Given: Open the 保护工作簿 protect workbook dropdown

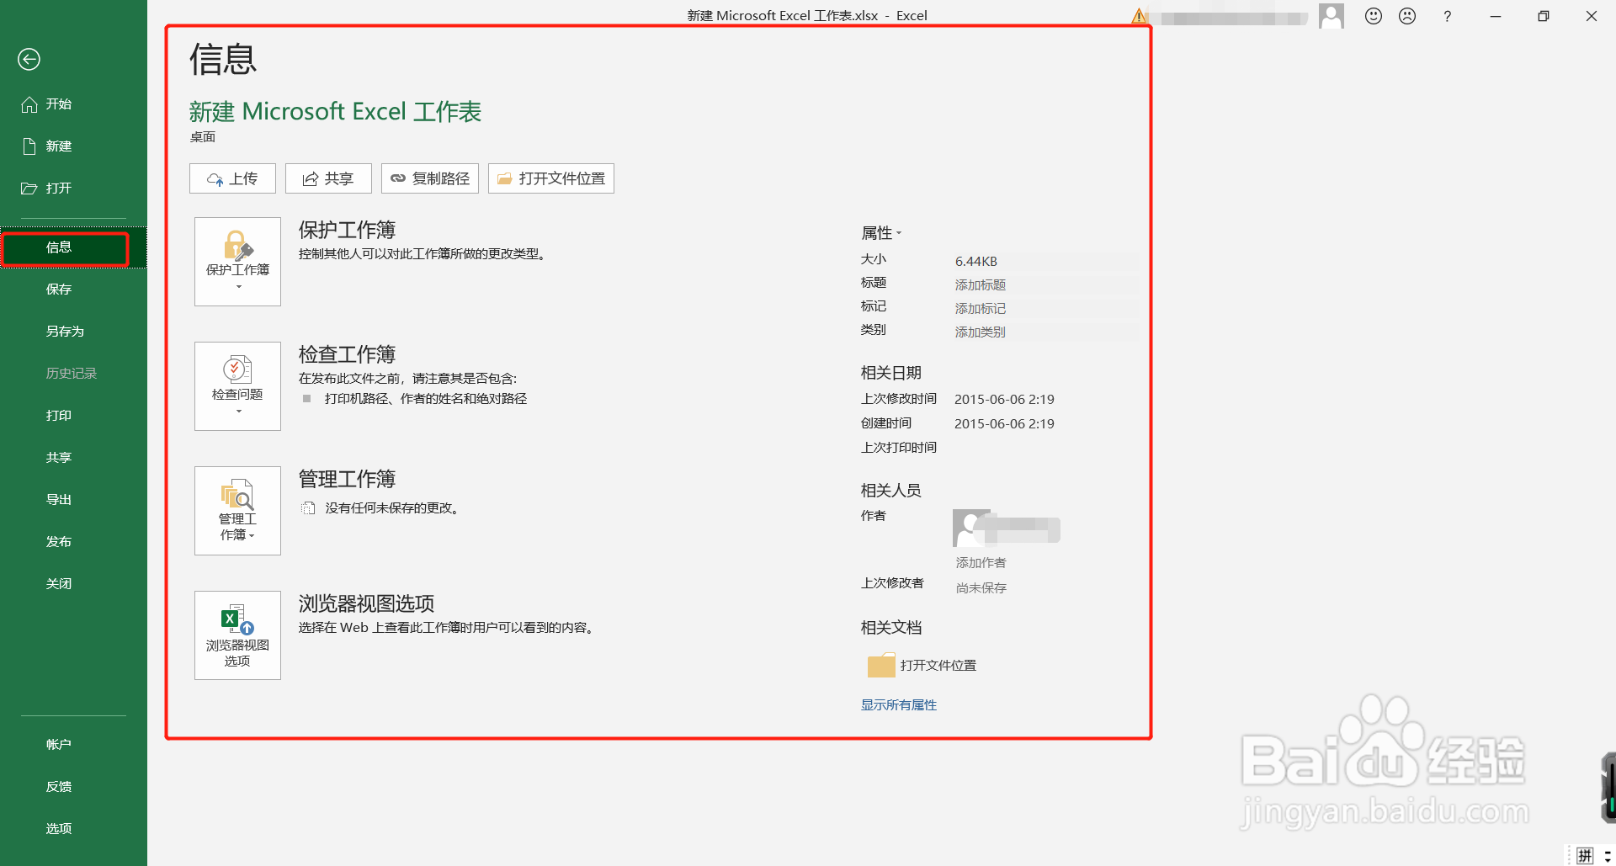Looking at the screenshot, I should (237, 262).
